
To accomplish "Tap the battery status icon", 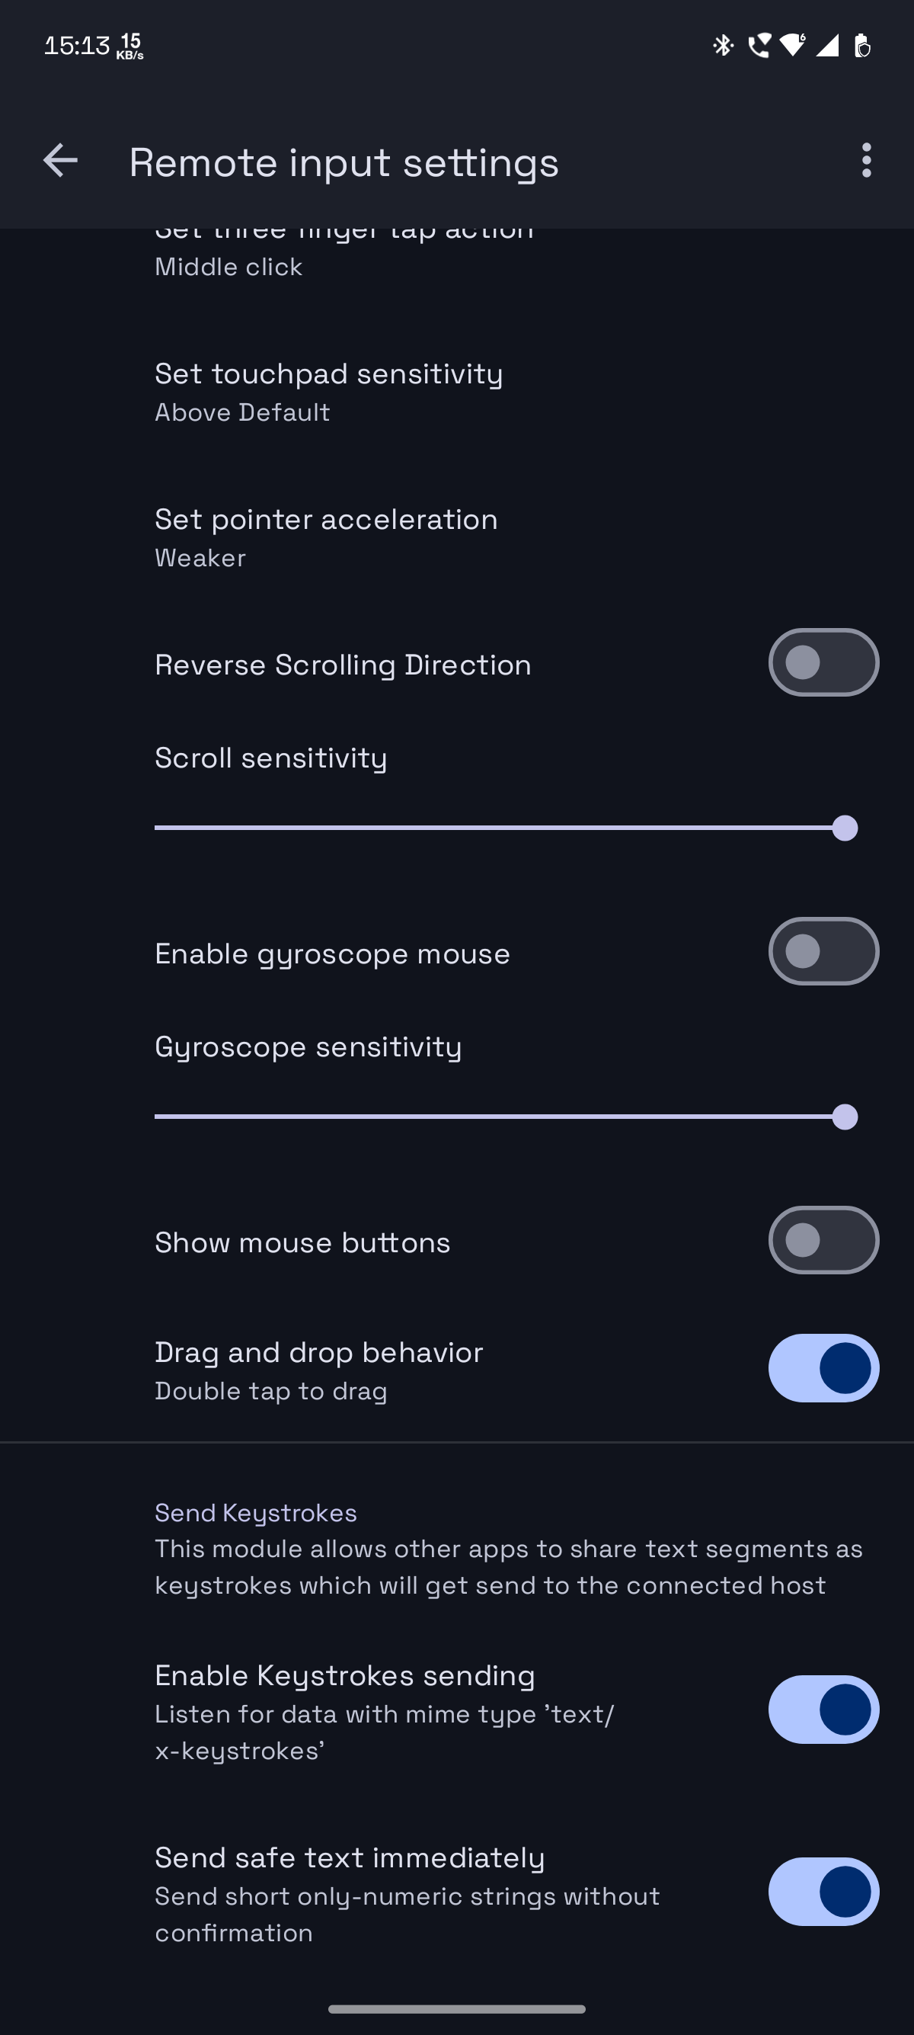I will [863, 46].
